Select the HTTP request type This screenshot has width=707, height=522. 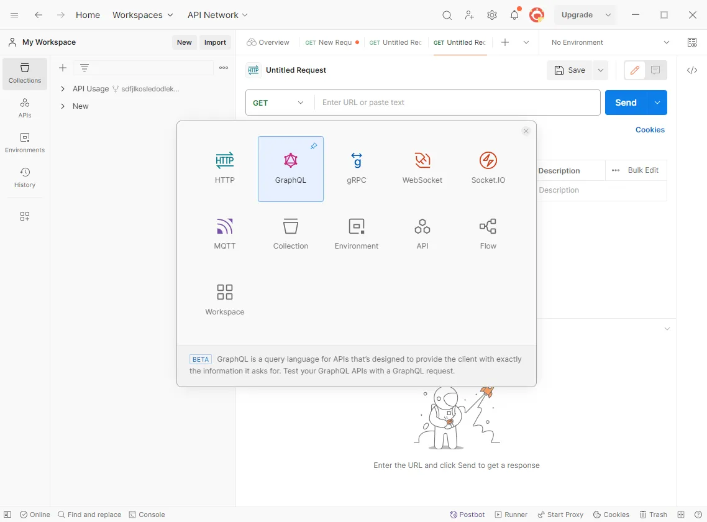point(224,169)
